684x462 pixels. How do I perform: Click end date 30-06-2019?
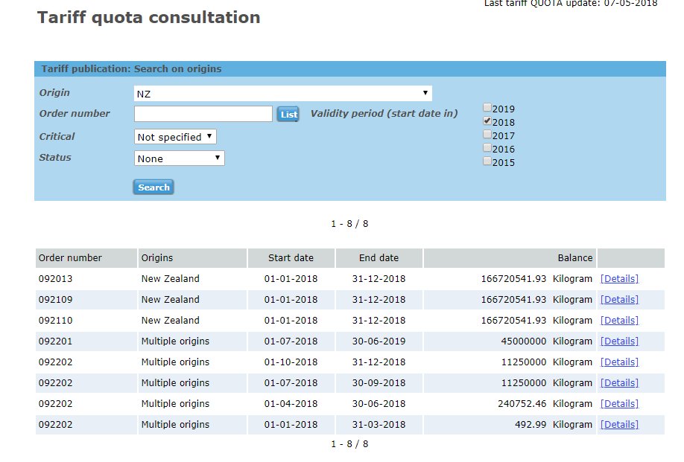[379, 341]
